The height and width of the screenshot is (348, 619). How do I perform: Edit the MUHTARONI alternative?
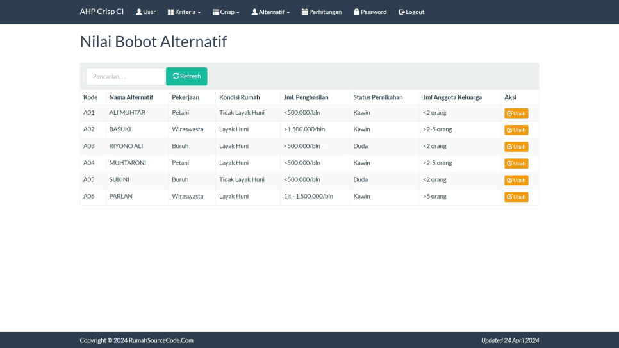pyautogui.click(x=516, y=163)
